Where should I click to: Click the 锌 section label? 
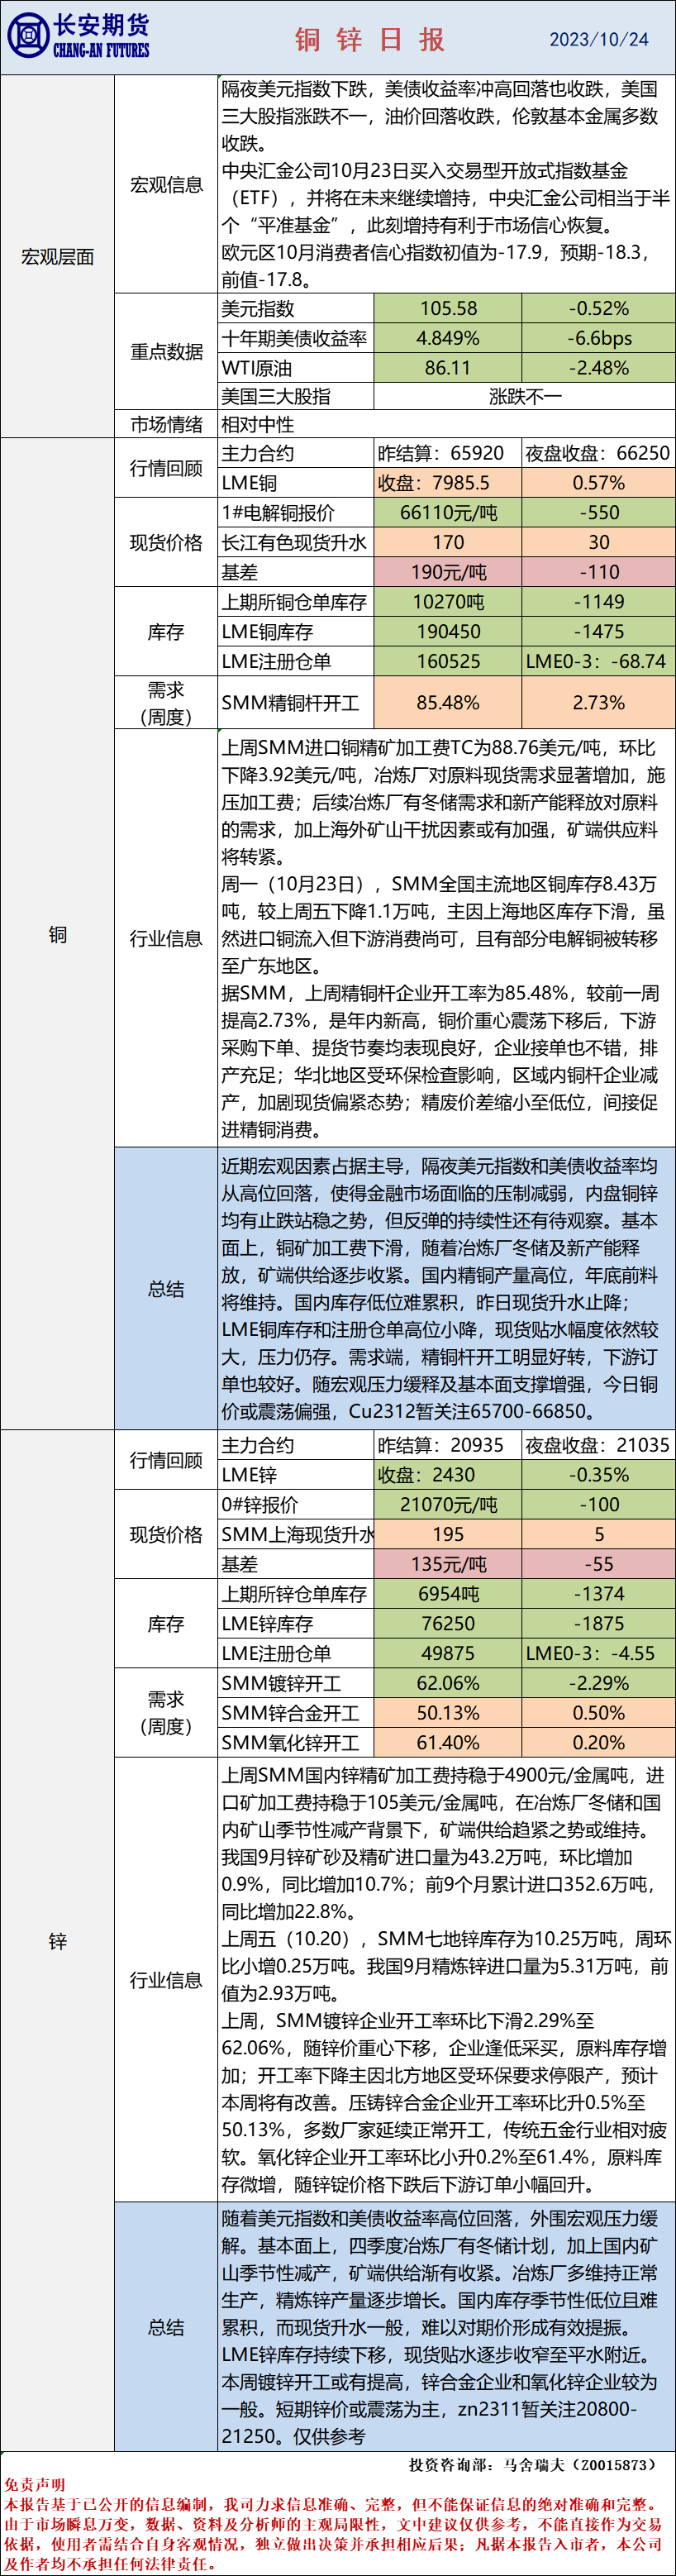coord(58,1941)
